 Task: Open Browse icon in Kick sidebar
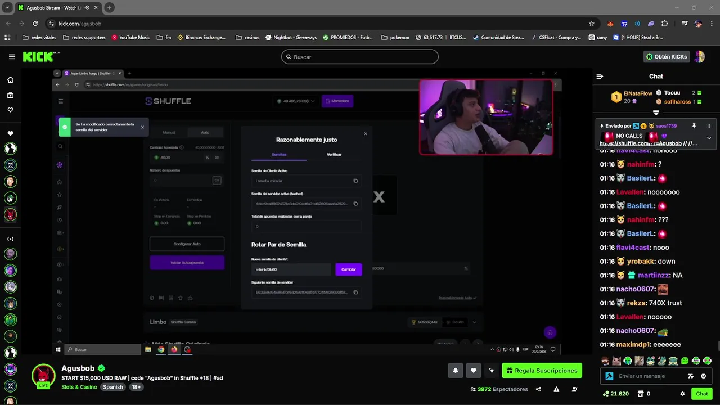pyautogui.click(x=10, y=95)
